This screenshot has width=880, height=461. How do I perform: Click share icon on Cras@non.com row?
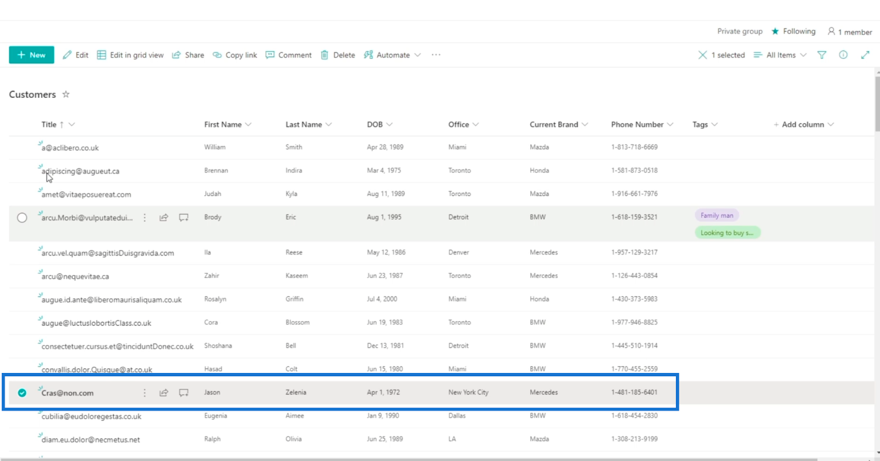pyautogui.click(x=164, y=393)
